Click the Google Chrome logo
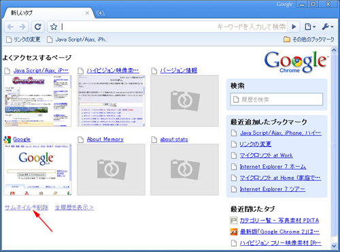This screenshot has width=340, height=252. click(296, 62)
